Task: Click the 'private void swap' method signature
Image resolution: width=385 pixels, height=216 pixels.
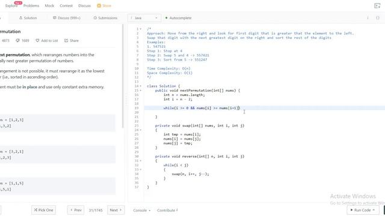Action: 200,125
